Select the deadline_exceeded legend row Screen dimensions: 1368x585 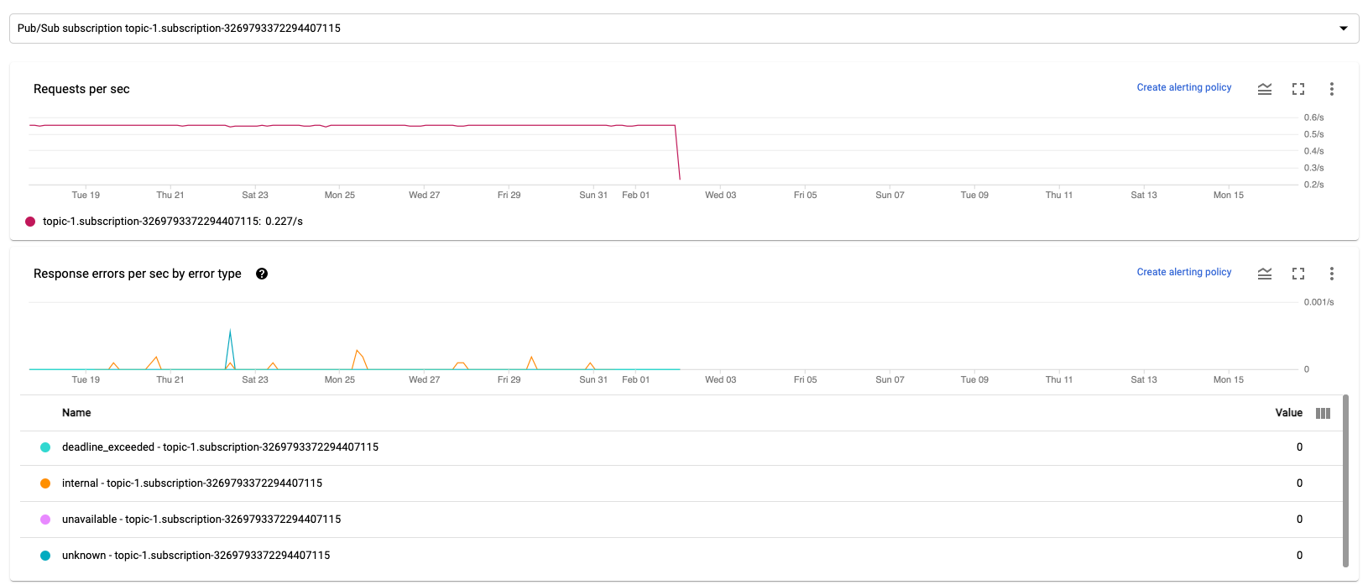(220, 447)
